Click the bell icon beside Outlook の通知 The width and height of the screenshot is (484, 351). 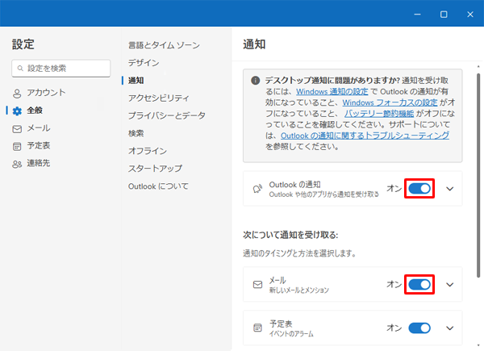[x=257, y=189]
